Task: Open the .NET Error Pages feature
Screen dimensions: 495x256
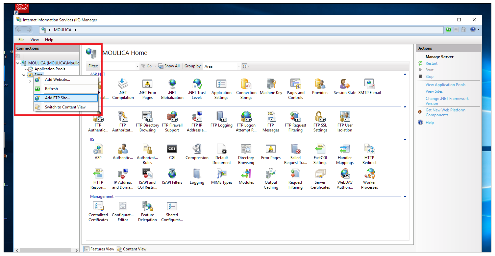Action: [147, 89]
